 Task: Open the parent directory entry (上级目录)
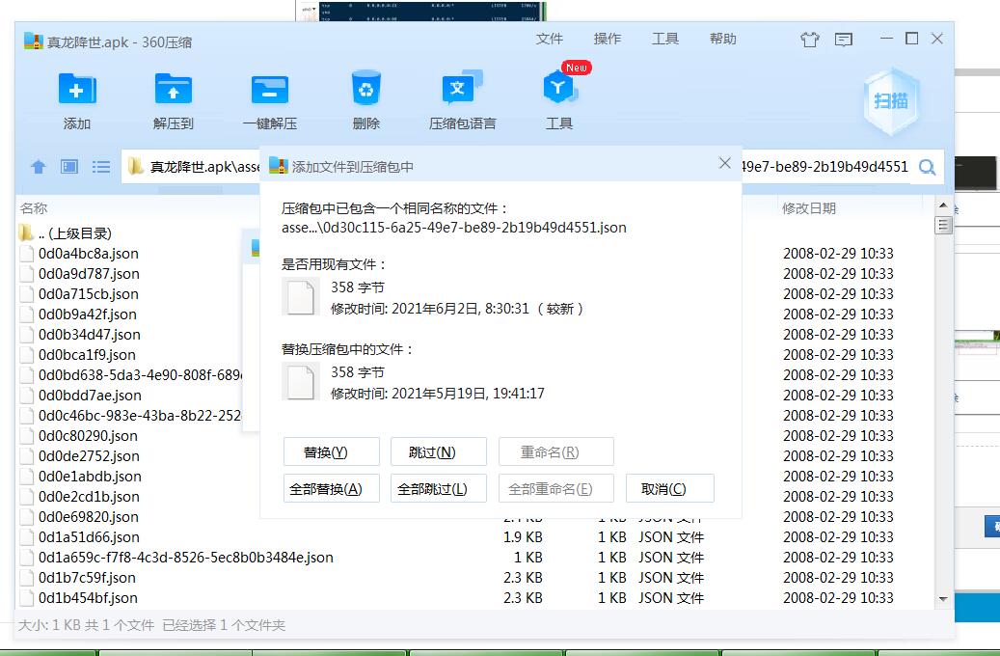tap(74, 233)
